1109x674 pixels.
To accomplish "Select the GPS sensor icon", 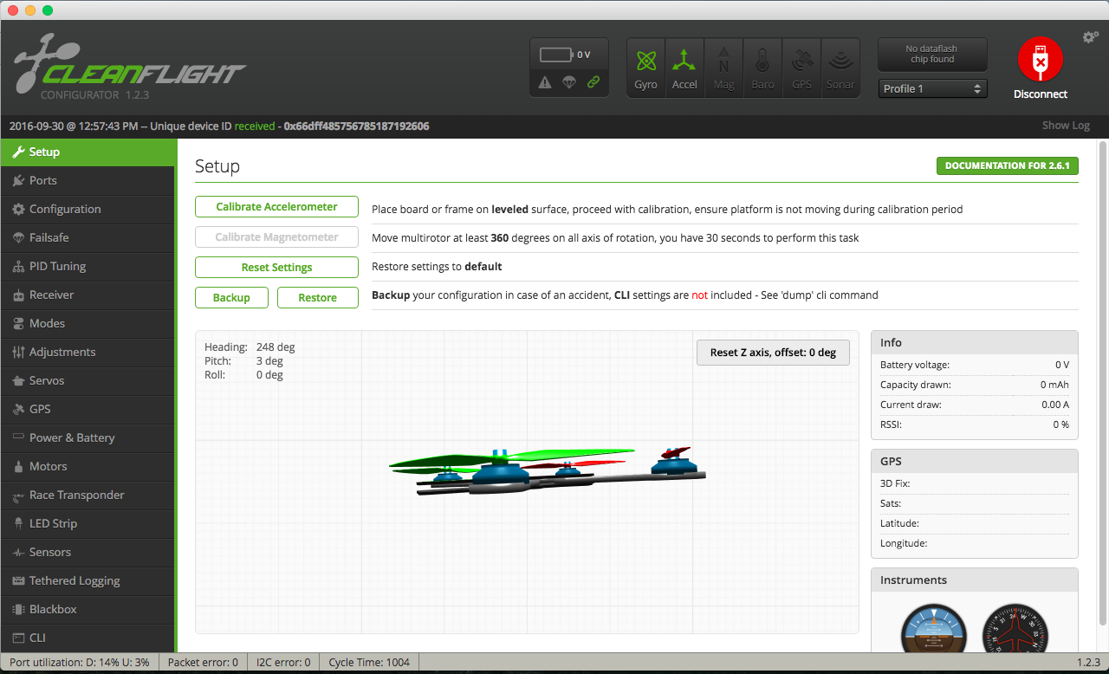I will 801,67.
